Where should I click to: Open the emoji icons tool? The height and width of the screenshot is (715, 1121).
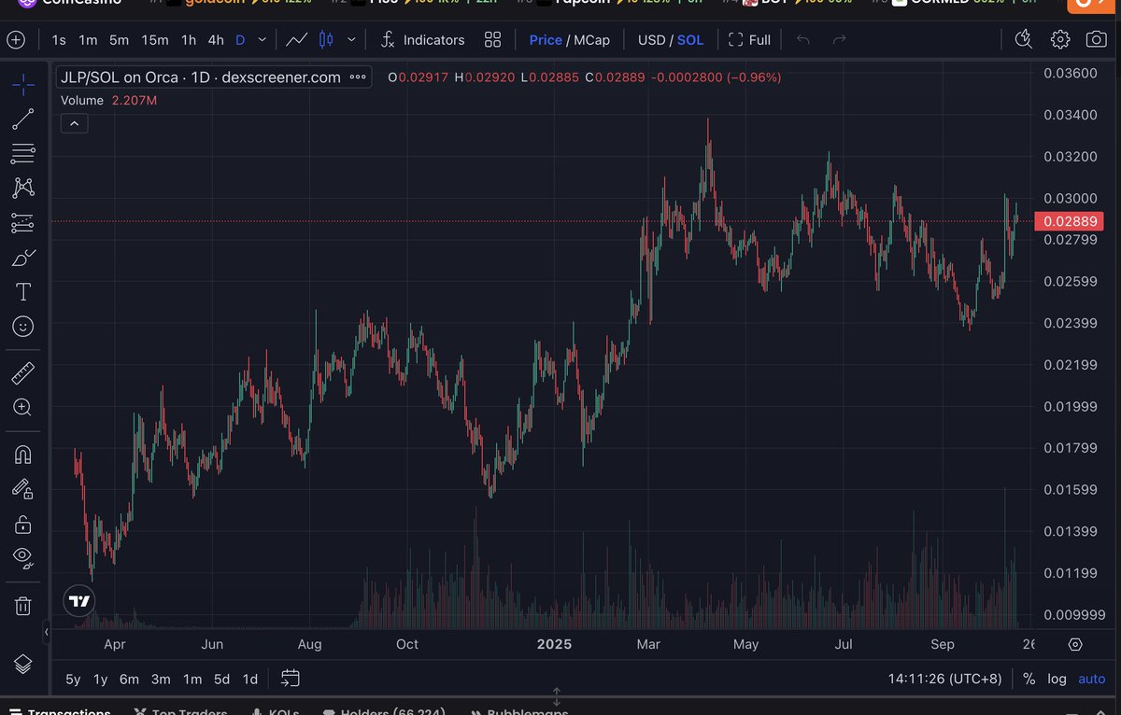23,327
